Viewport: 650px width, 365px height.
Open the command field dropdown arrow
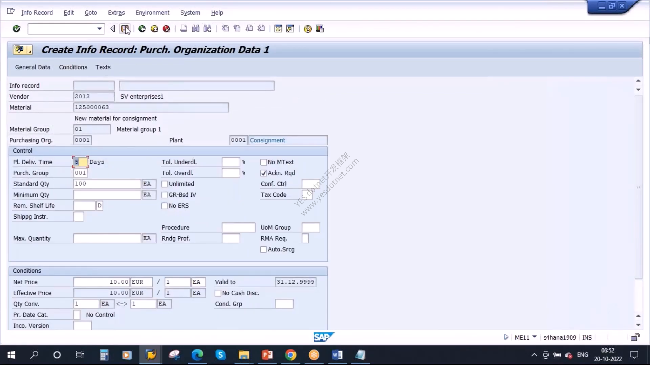[99, 29]
